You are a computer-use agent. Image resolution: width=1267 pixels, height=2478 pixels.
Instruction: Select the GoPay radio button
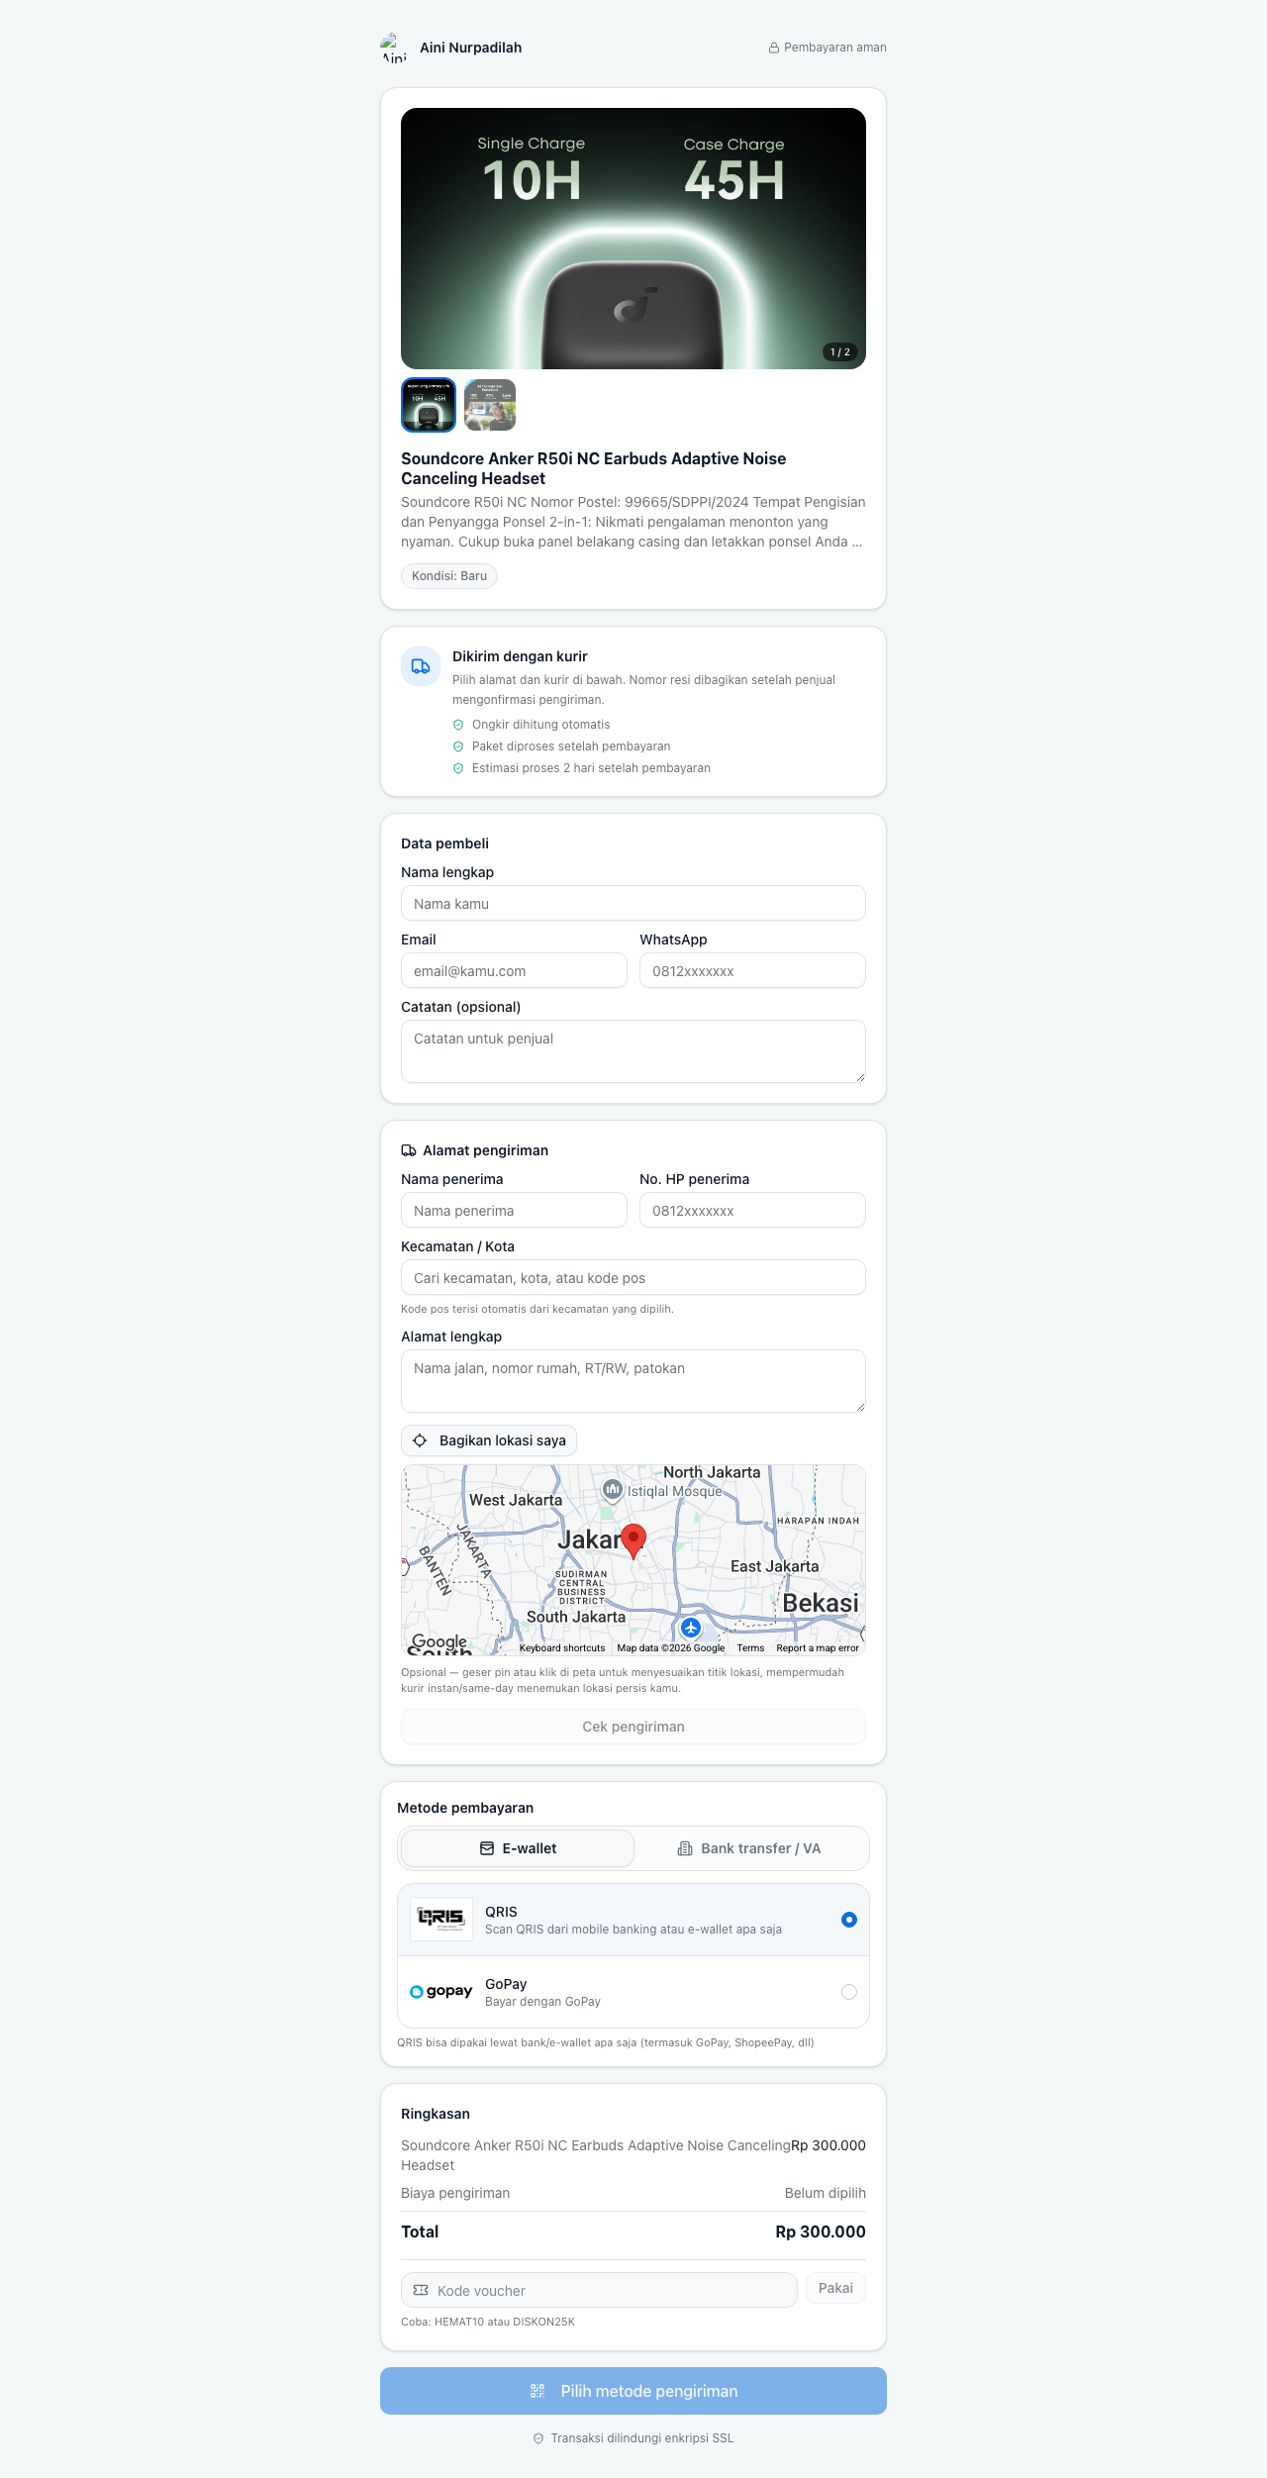tap(849, 1992)
